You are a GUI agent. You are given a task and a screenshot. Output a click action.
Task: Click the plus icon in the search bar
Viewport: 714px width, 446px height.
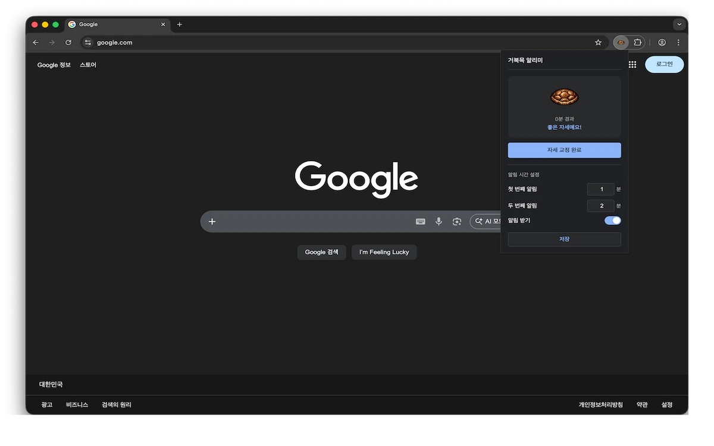coord(212,221)
